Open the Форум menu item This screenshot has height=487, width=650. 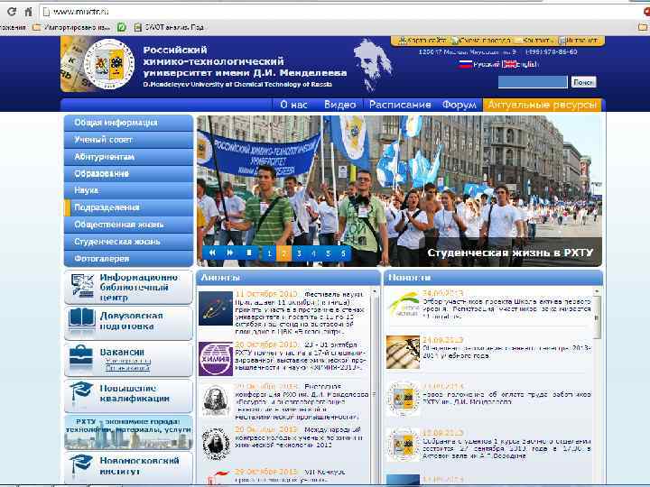point(459,105)
